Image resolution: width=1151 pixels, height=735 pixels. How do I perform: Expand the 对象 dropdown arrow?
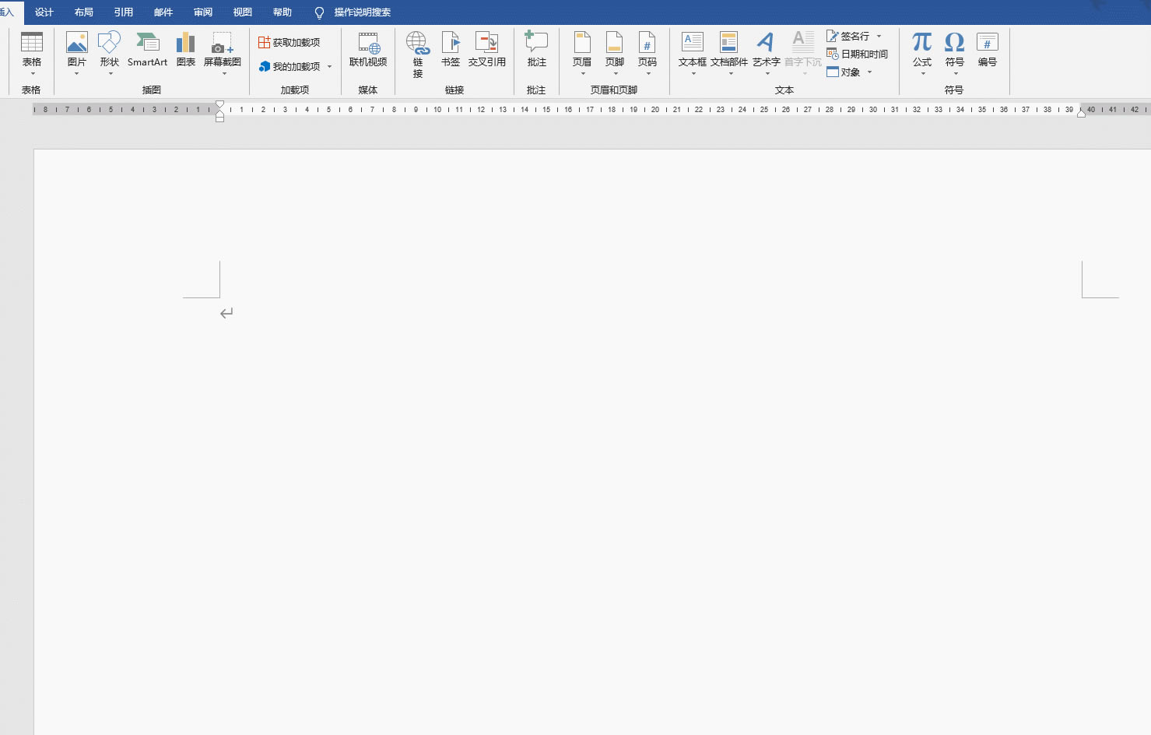869,72
